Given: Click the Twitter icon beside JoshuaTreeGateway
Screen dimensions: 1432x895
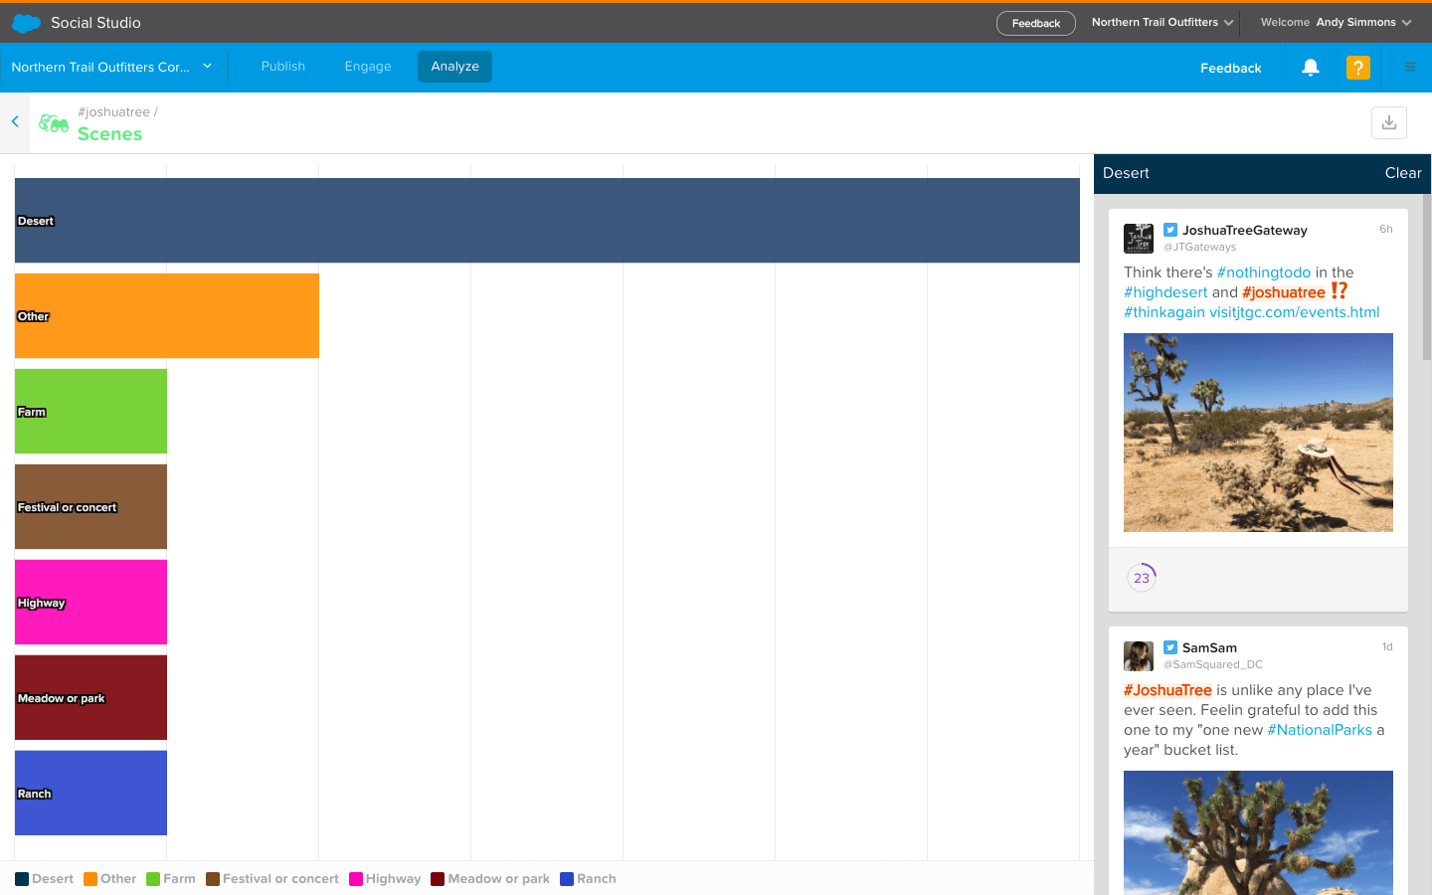Looking at the screenshot, I should point(1170,230).
